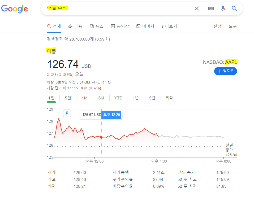
Task: Switch chart to 6M range
Action: pos(101,98)
